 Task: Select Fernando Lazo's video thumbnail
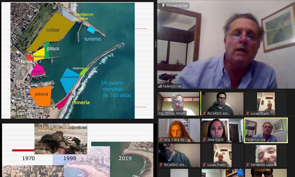[265, 155]
